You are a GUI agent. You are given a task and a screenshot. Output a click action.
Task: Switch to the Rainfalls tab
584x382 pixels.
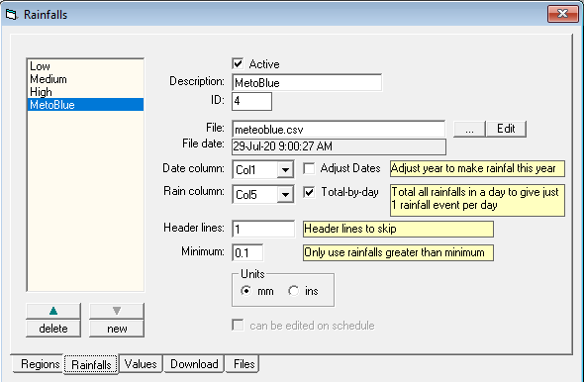(x=91, y=364)
